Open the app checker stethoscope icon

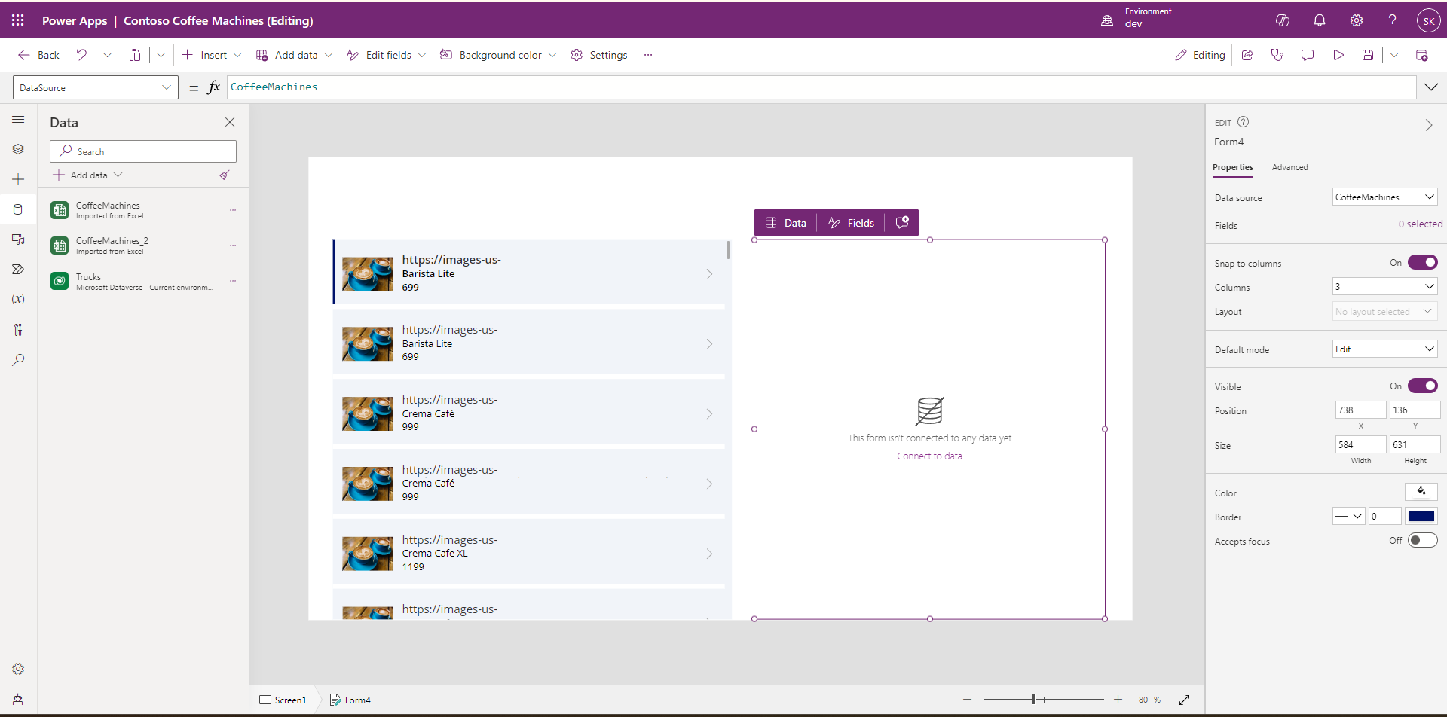pyautogui.click(x=1277, y=55)
